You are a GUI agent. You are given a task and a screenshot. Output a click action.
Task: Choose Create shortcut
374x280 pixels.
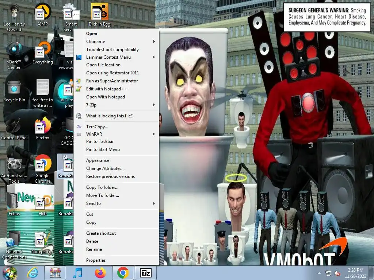coord(116,233)
